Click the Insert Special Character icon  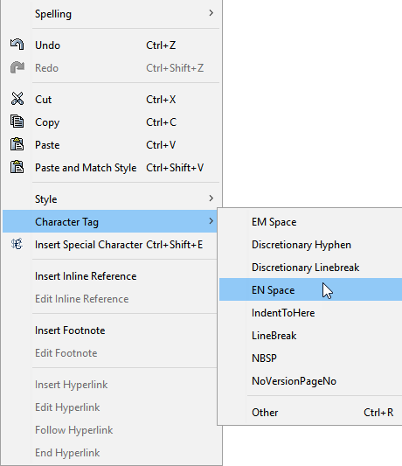[17, 244]
